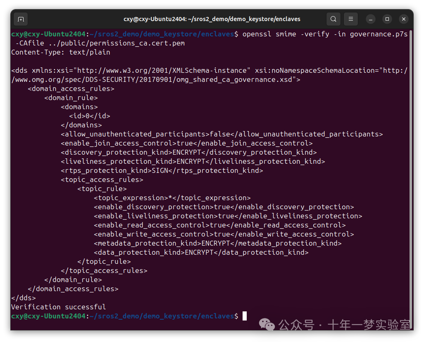Click the closing </topic_rule> tag
424x342 pixels.
coord(104,262)
